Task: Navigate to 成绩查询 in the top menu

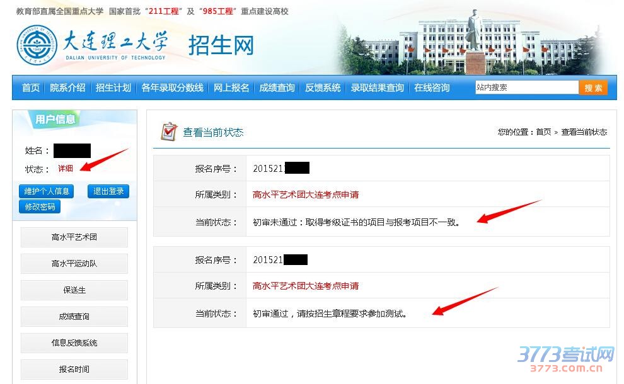Action: pos(277,88)
